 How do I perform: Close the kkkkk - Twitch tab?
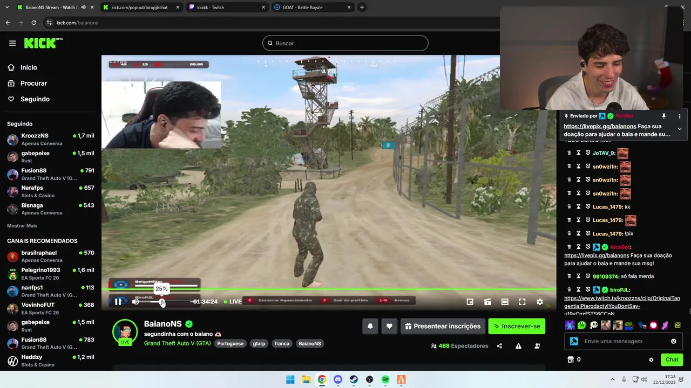click(263, 8)
